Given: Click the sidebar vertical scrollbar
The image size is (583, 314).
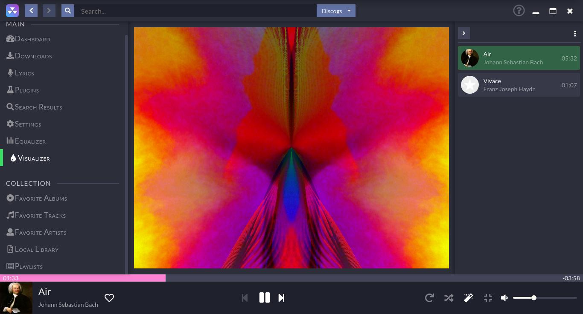Looking at the screenshot, I should [x=126, y=155].
